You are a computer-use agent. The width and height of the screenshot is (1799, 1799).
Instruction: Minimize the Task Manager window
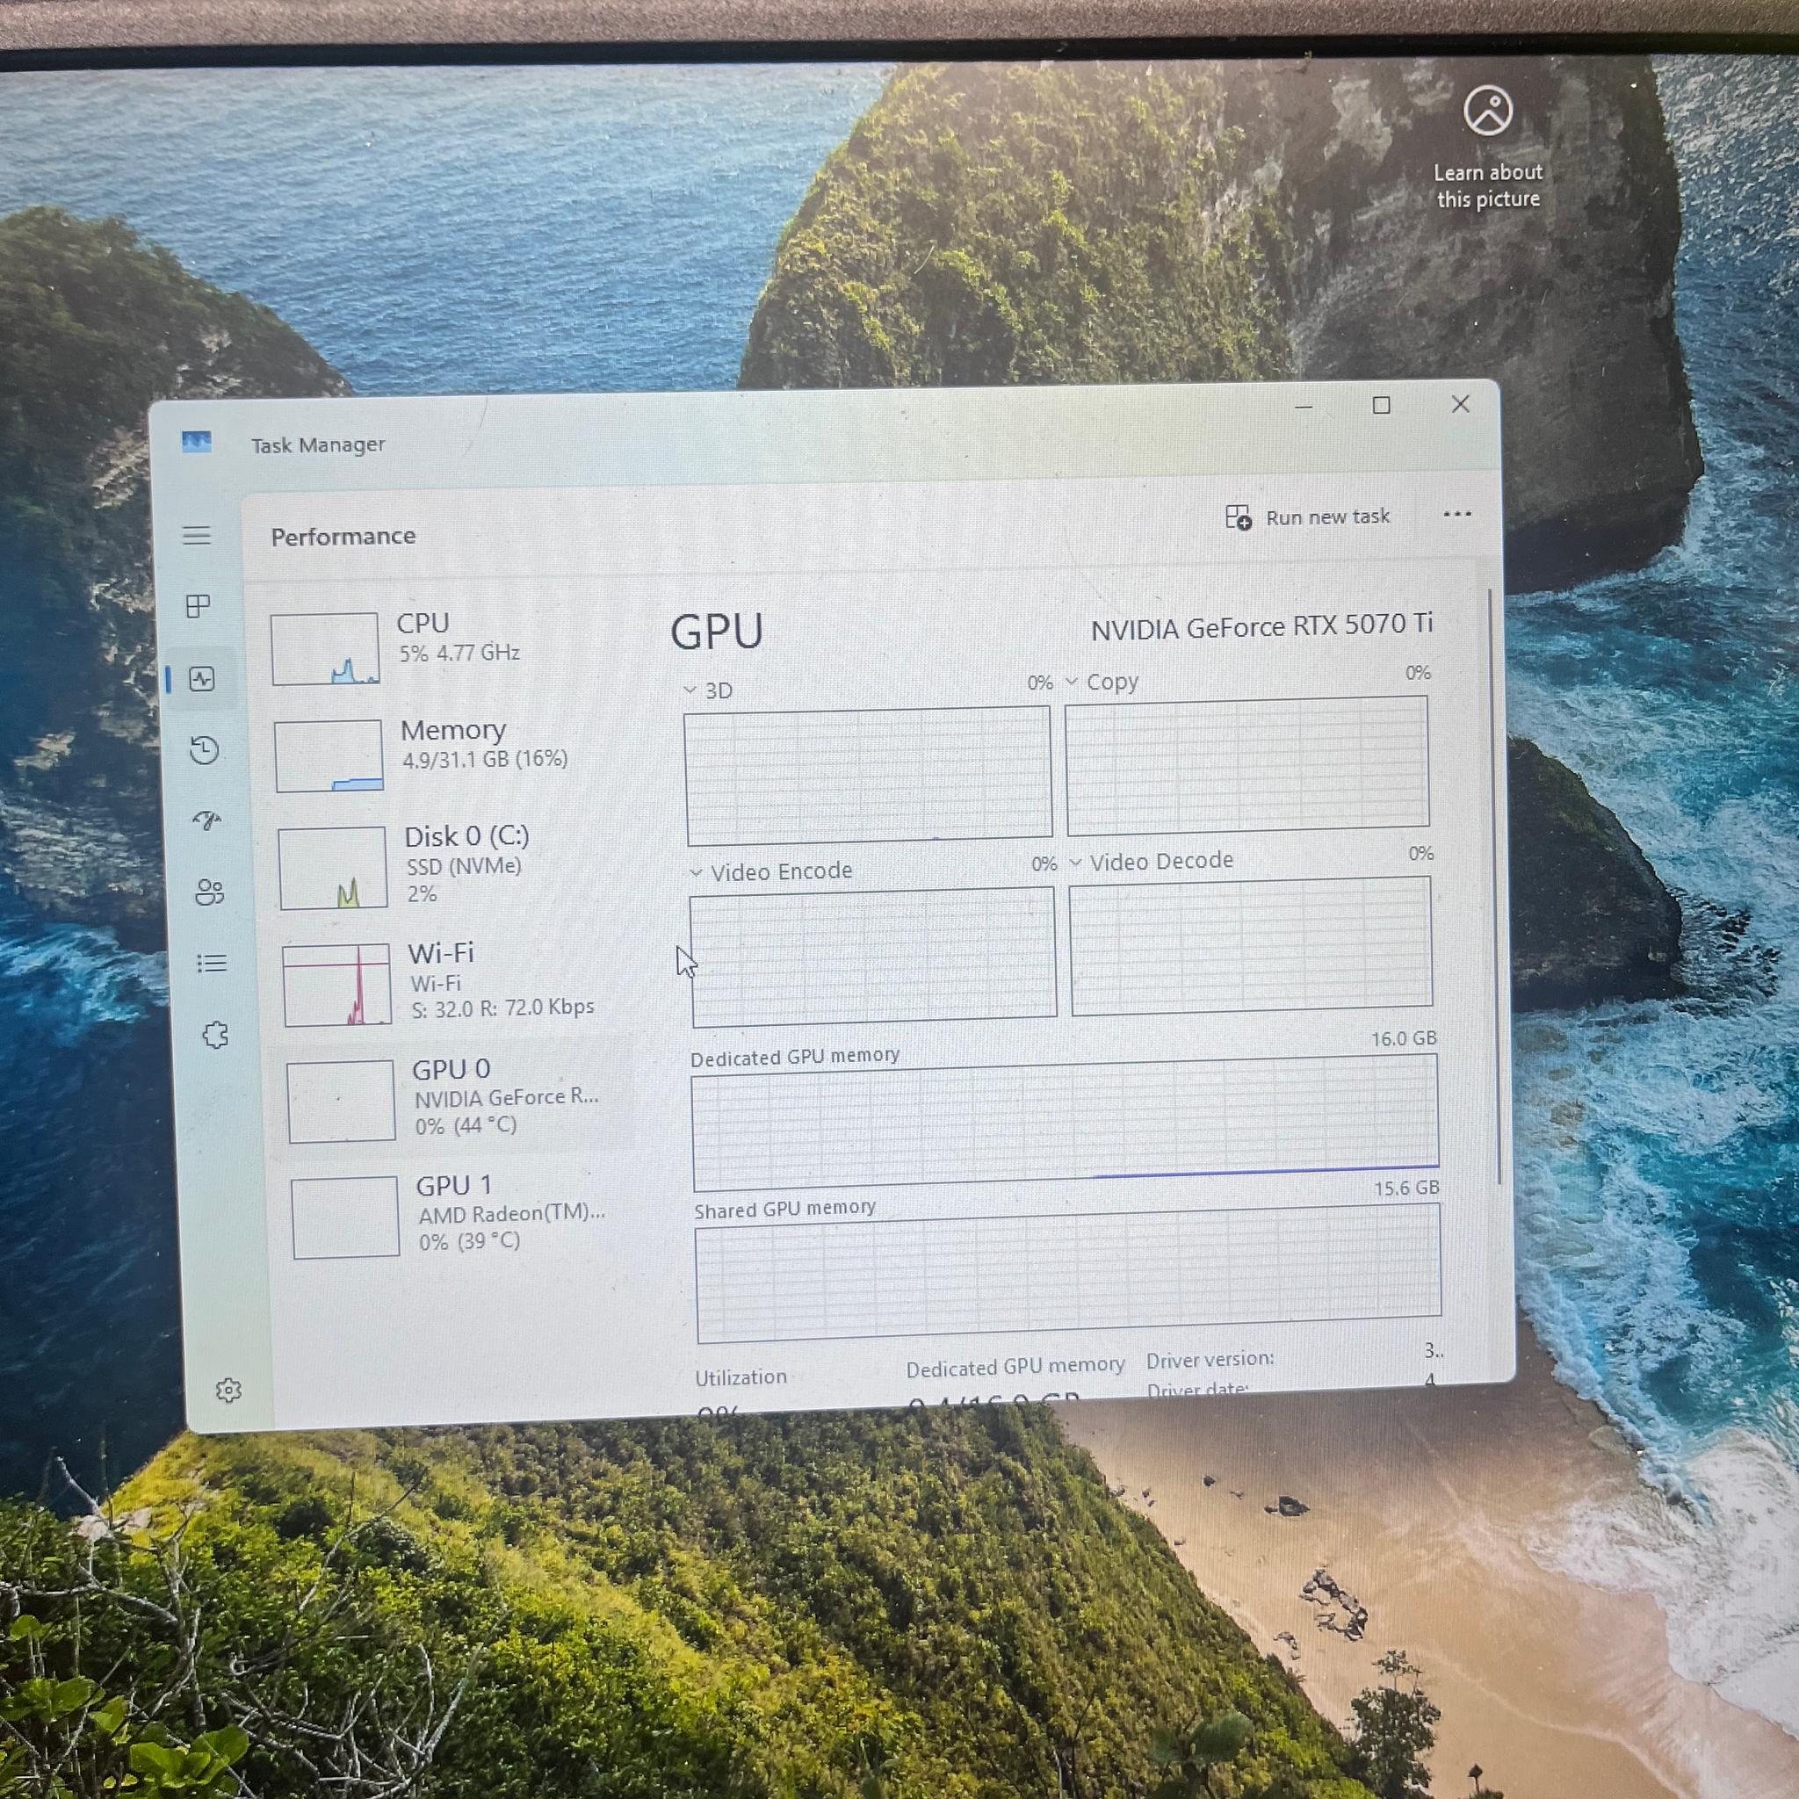point(1304,407)
